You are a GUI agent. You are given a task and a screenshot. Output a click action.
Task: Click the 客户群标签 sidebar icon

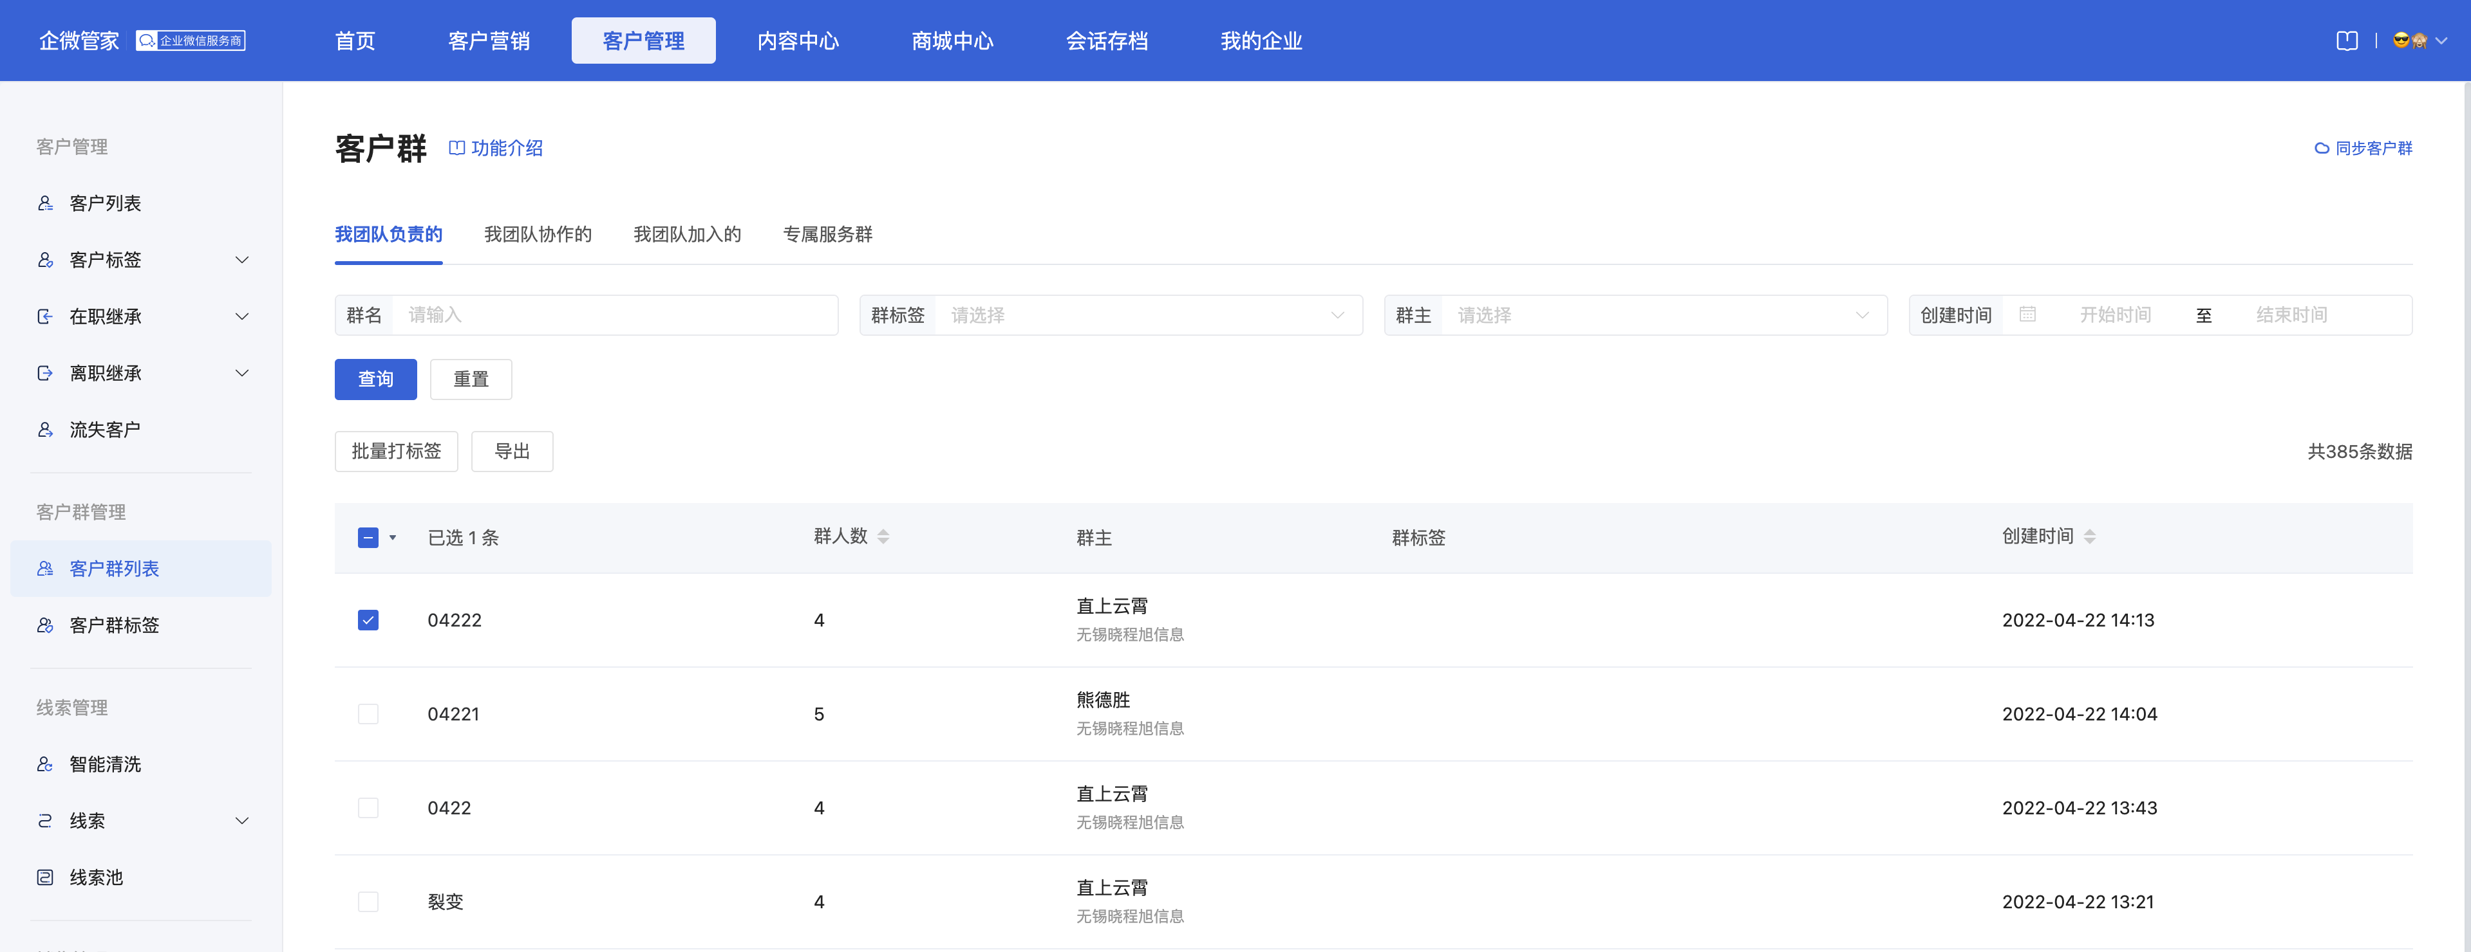point(45,625)
